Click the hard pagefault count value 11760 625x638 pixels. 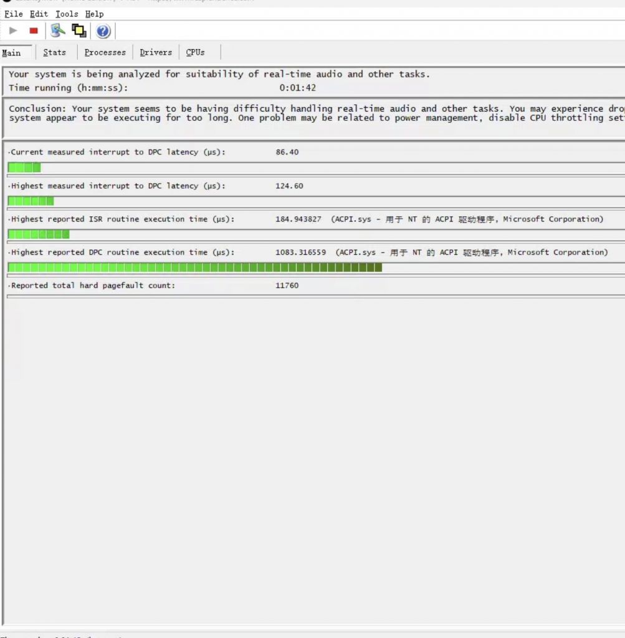pyautogui.click(x=287, y=286)
